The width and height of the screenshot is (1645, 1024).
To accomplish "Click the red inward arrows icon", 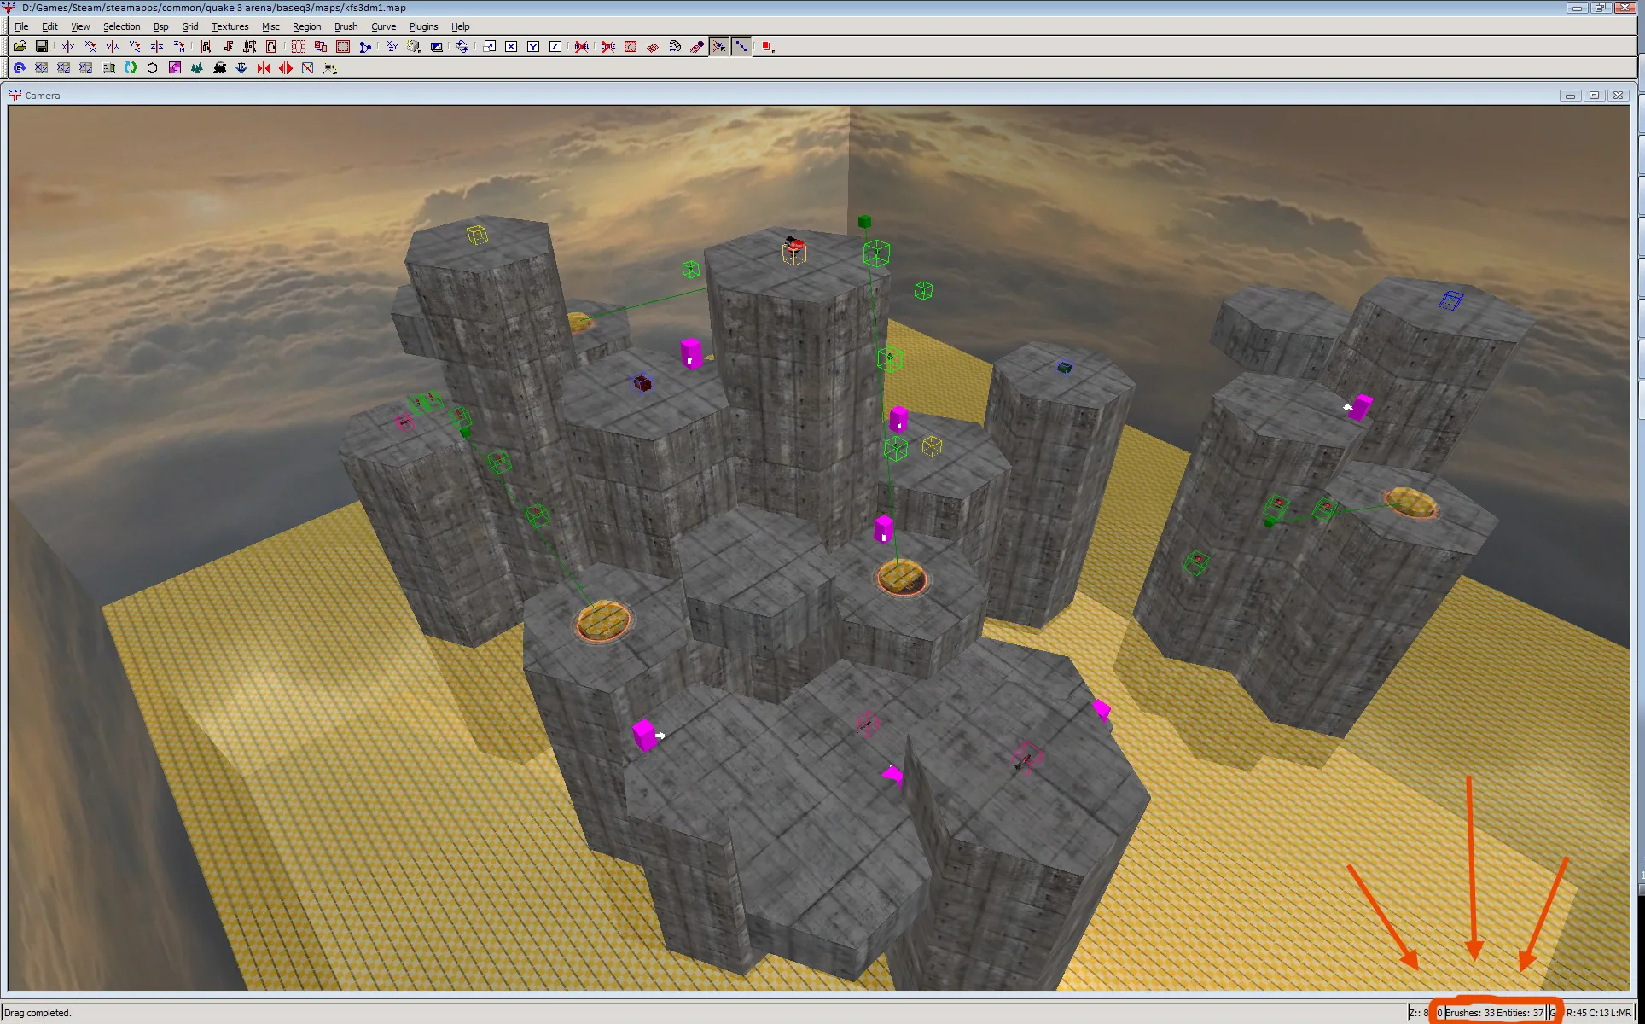I will tap(264, 68).
